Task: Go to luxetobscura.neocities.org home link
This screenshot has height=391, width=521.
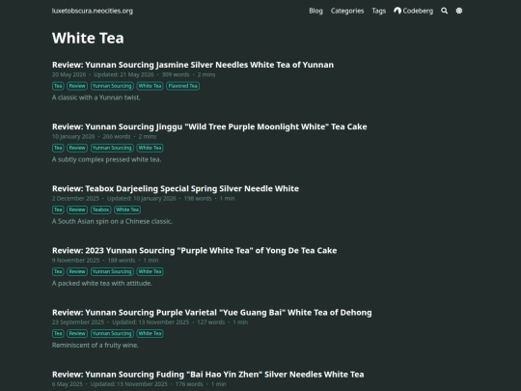Action: point(93,11)
